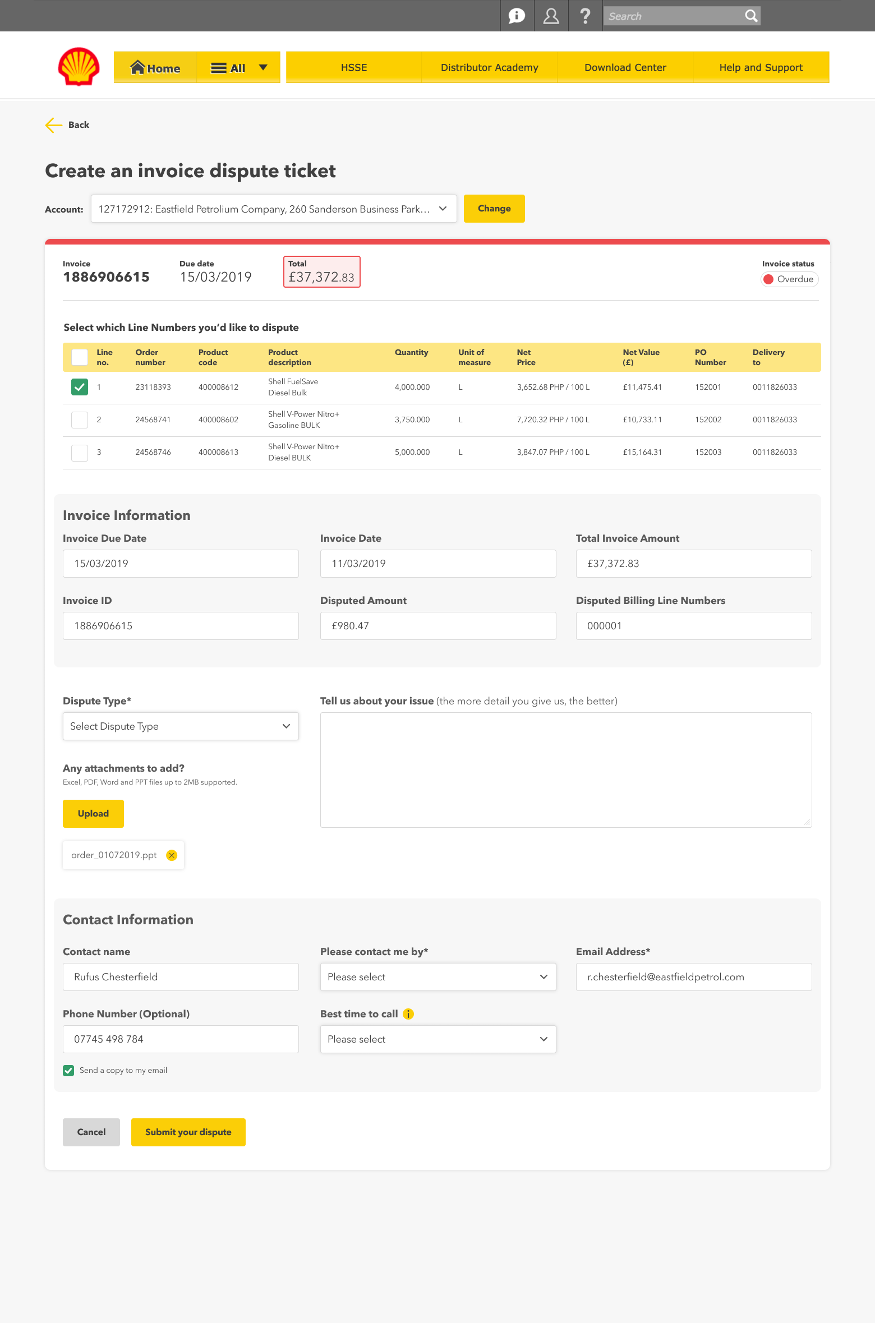Check line 2 V-Power Nitro+ Gasoline checkbox
The width and height of the screenshot is (875, 1323).
(80, 420)
